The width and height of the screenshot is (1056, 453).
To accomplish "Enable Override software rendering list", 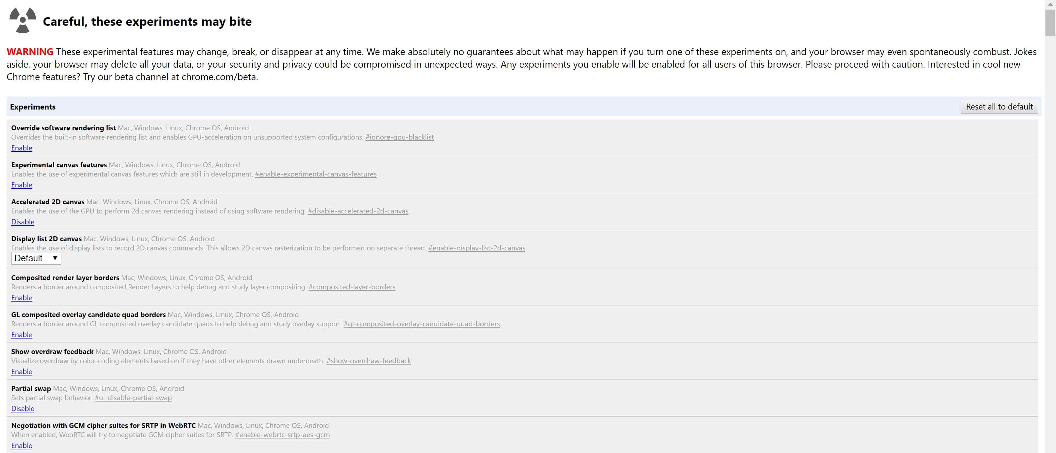I will point(22,148).
